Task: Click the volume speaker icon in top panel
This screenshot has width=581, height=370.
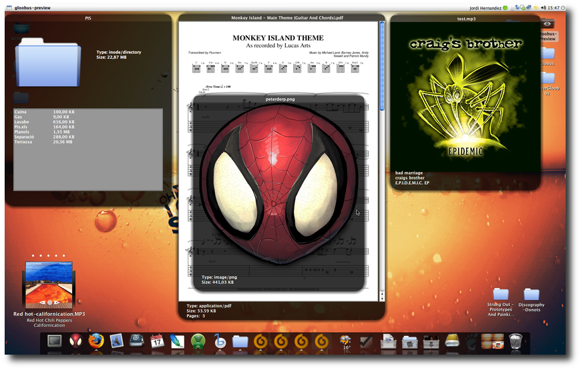Action: [543, 8]
